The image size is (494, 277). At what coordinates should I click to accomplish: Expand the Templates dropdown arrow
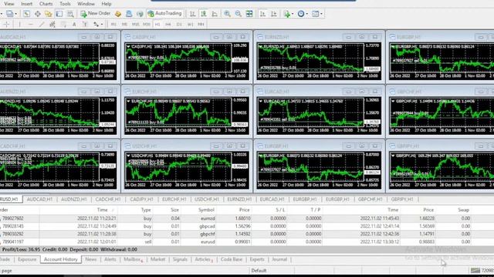pyautogui.click(x=321, y=14)
